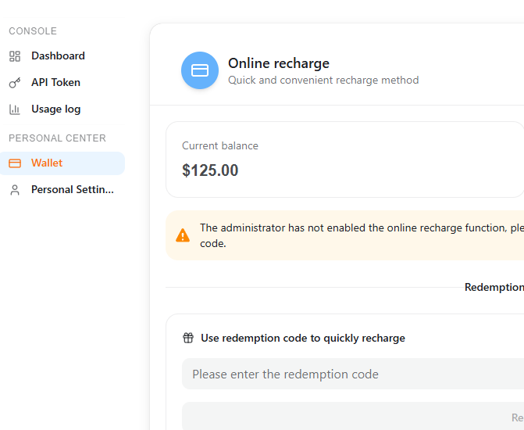Go to Usage log
The width and height of the screenshot is (524, 430).
click(62, 109)
